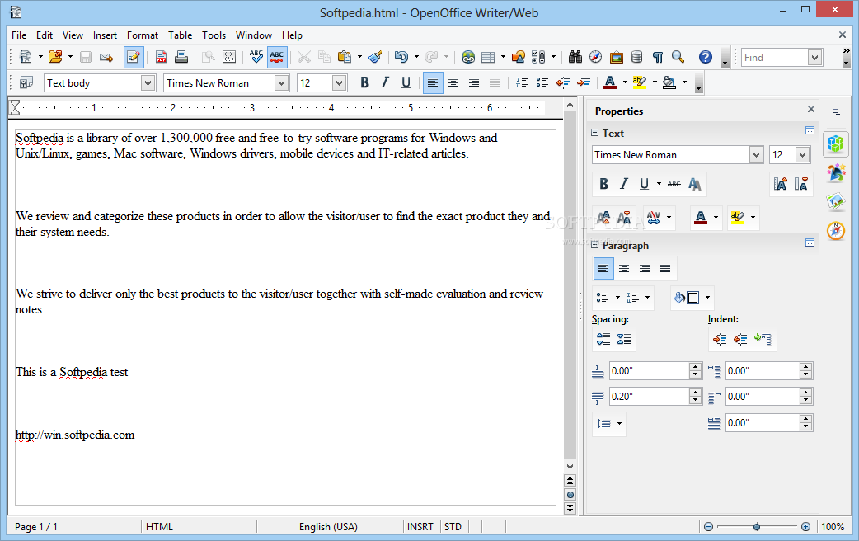The image size is (859, 541).
Task: Click Document as E-mail icon
Action: pos(106,57)
